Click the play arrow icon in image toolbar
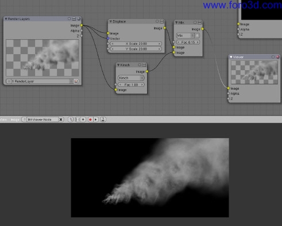282x226 pixels. pos(96,120)
